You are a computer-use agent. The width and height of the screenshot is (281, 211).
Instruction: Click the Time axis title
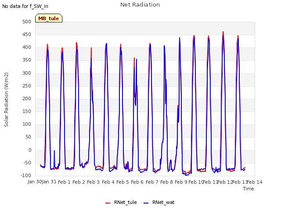point(249,189)
